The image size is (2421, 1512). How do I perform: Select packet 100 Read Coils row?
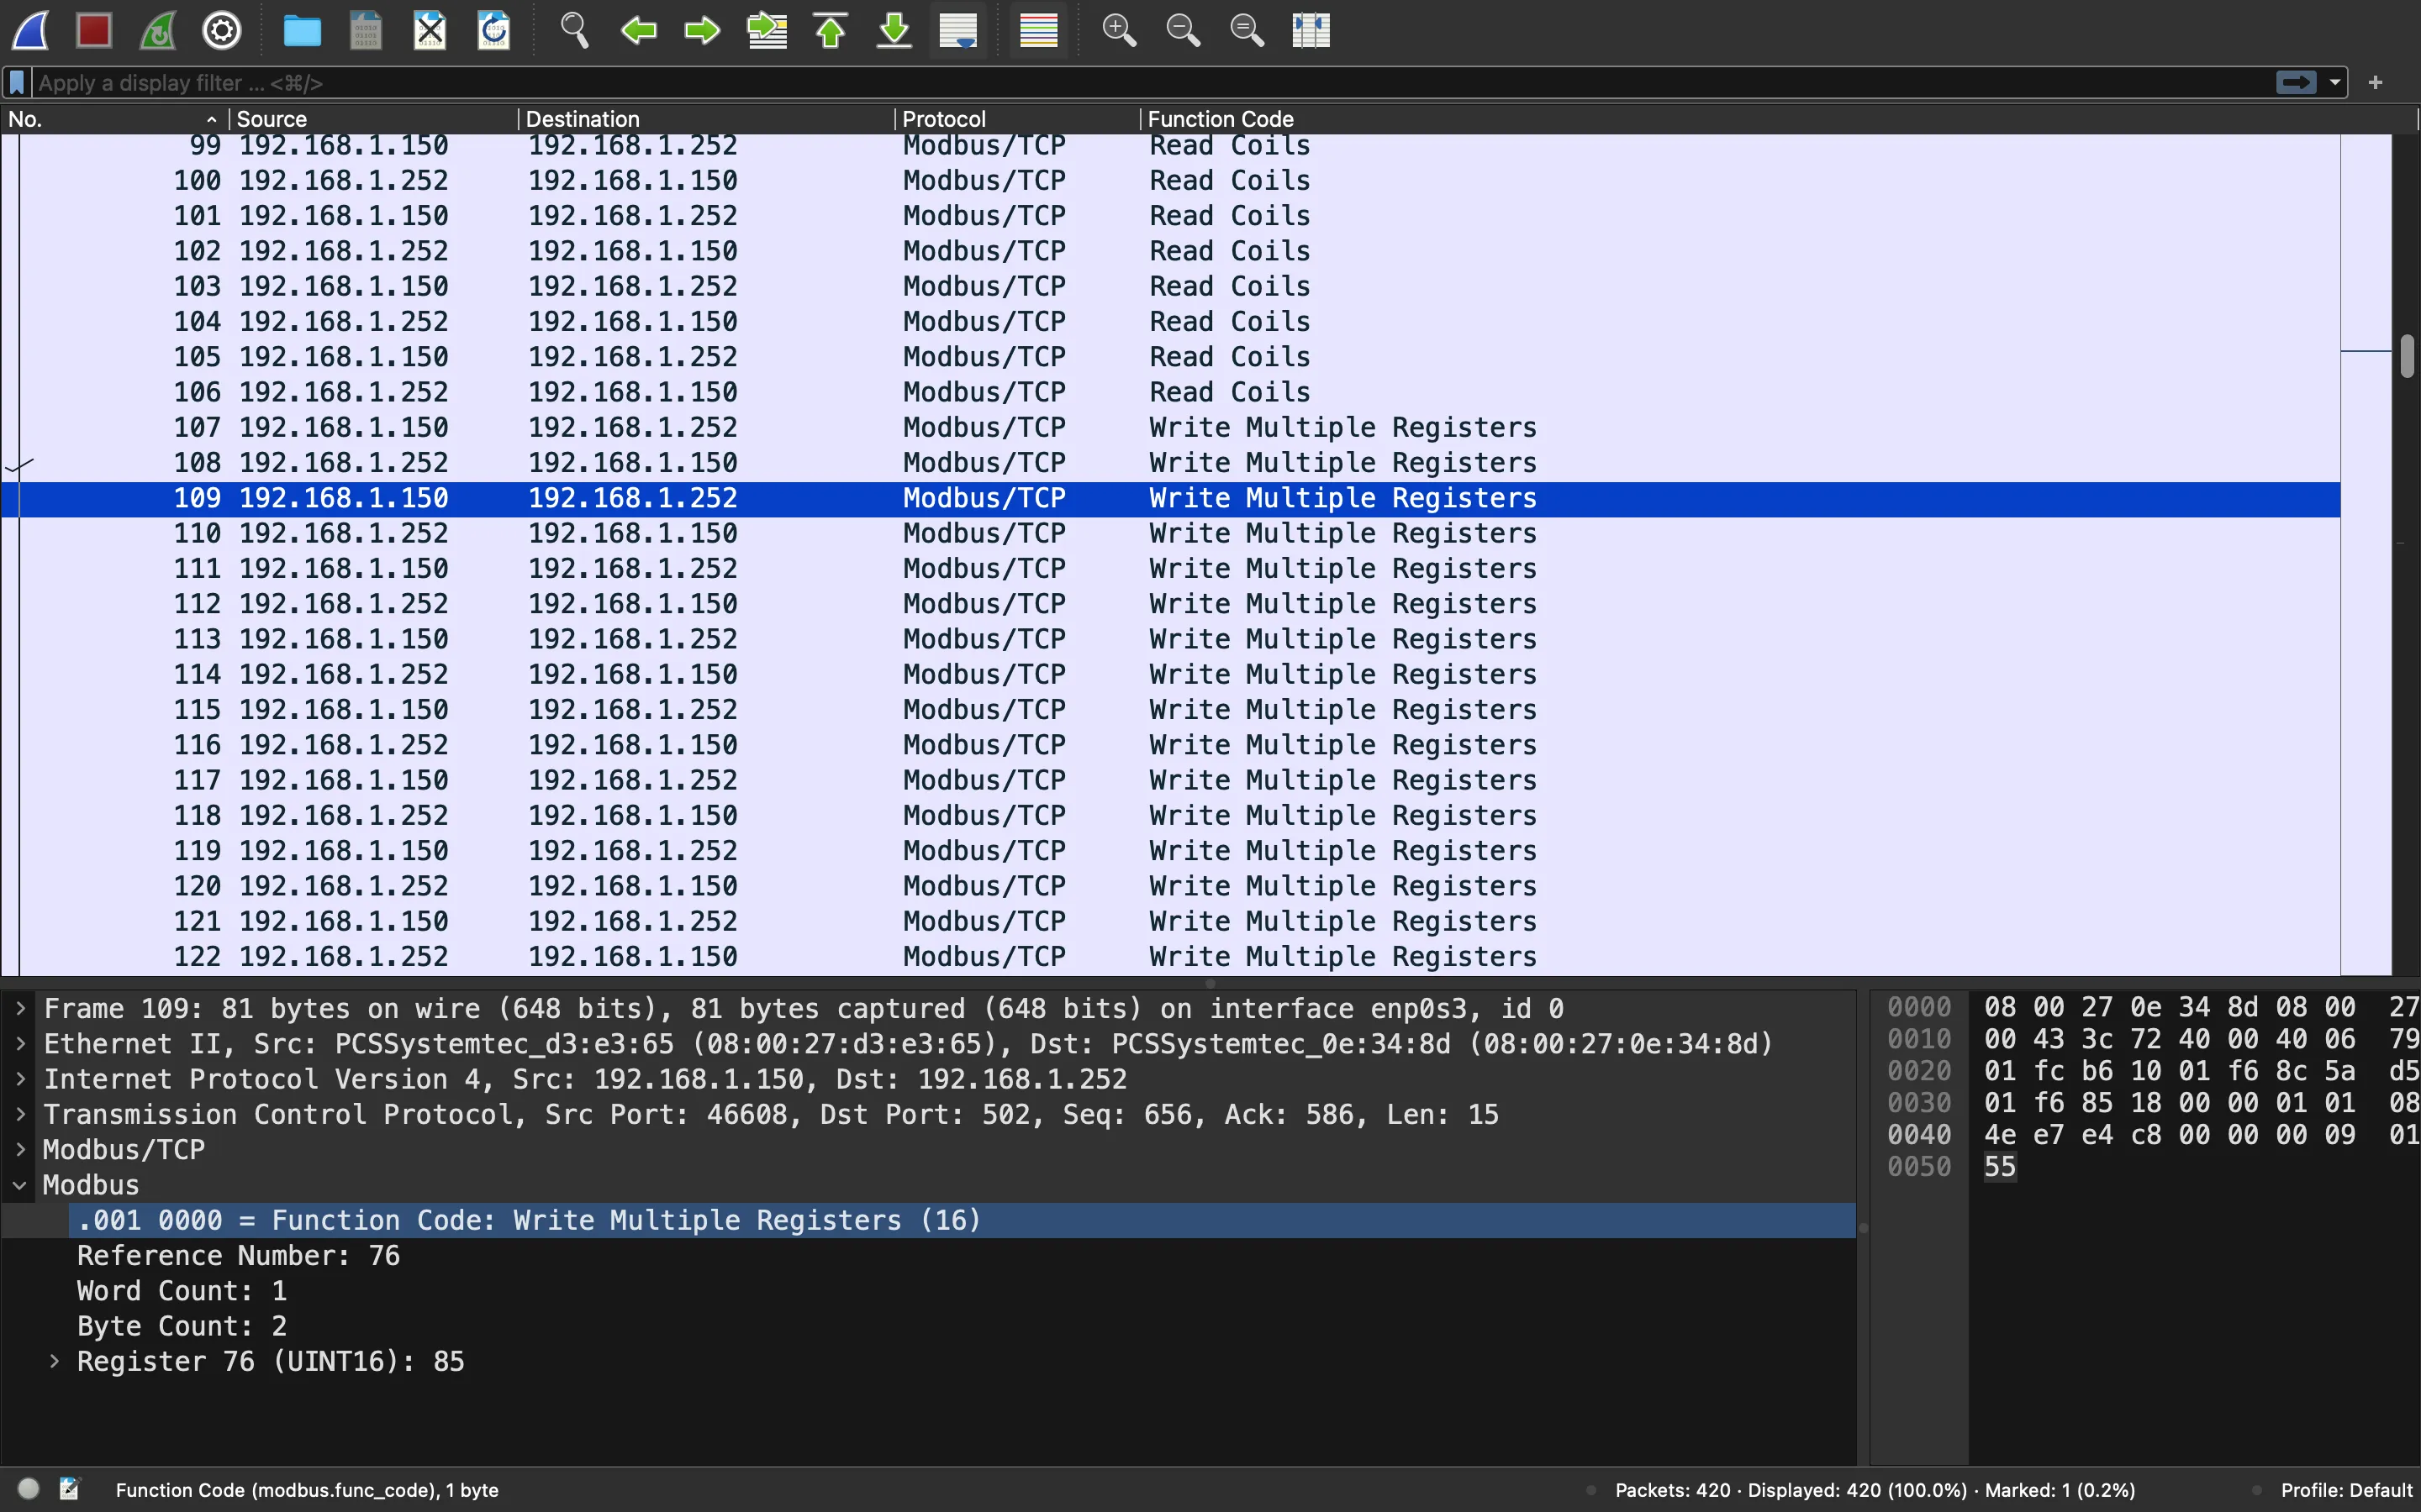point(1170,180)
